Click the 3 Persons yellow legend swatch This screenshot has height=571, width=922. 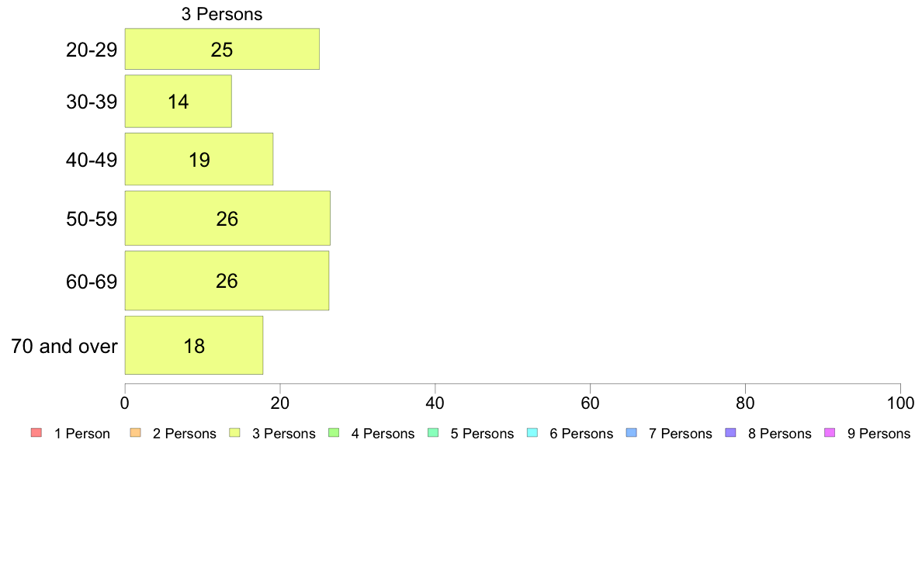pyautogui.click(x=234, y=434)
